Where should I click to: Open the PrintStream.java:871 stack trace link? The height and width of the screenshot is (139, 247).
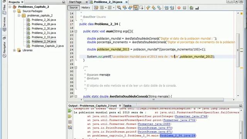click(155, 132)
